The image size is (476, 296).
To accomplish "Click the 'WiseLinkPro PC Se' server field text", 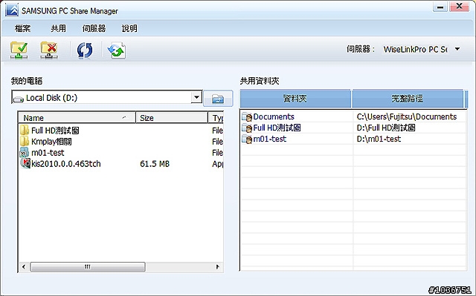I will click(x=415, y=49).
